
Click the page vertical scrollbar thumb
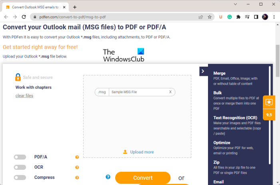click(x=278, y=61)
